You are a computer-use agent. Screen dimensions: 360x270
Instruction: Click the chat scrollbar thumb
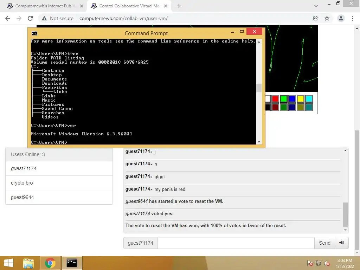[345, 214]
